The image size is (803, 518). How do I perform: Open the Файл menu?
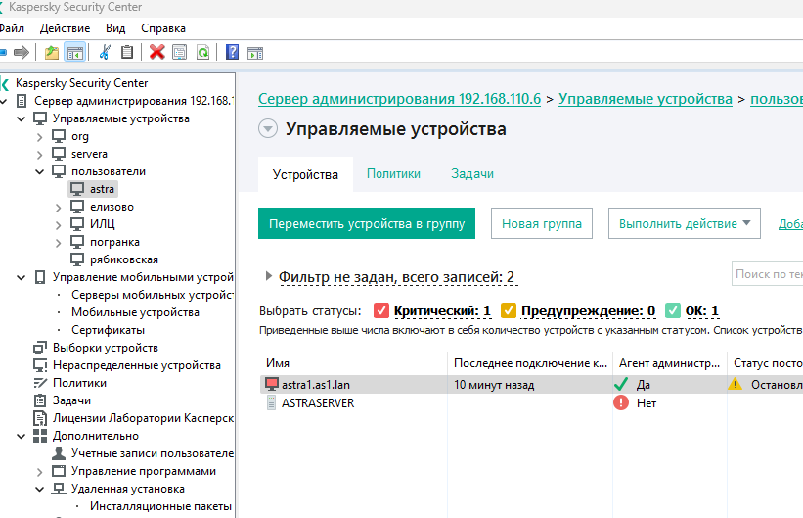pyautogui.click(x=12, y=28)
